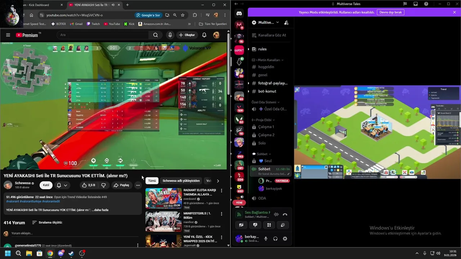Screen dimensions: 461x259
Task: Expand description with ...daha fazla
Action: (x=100, y=210)
